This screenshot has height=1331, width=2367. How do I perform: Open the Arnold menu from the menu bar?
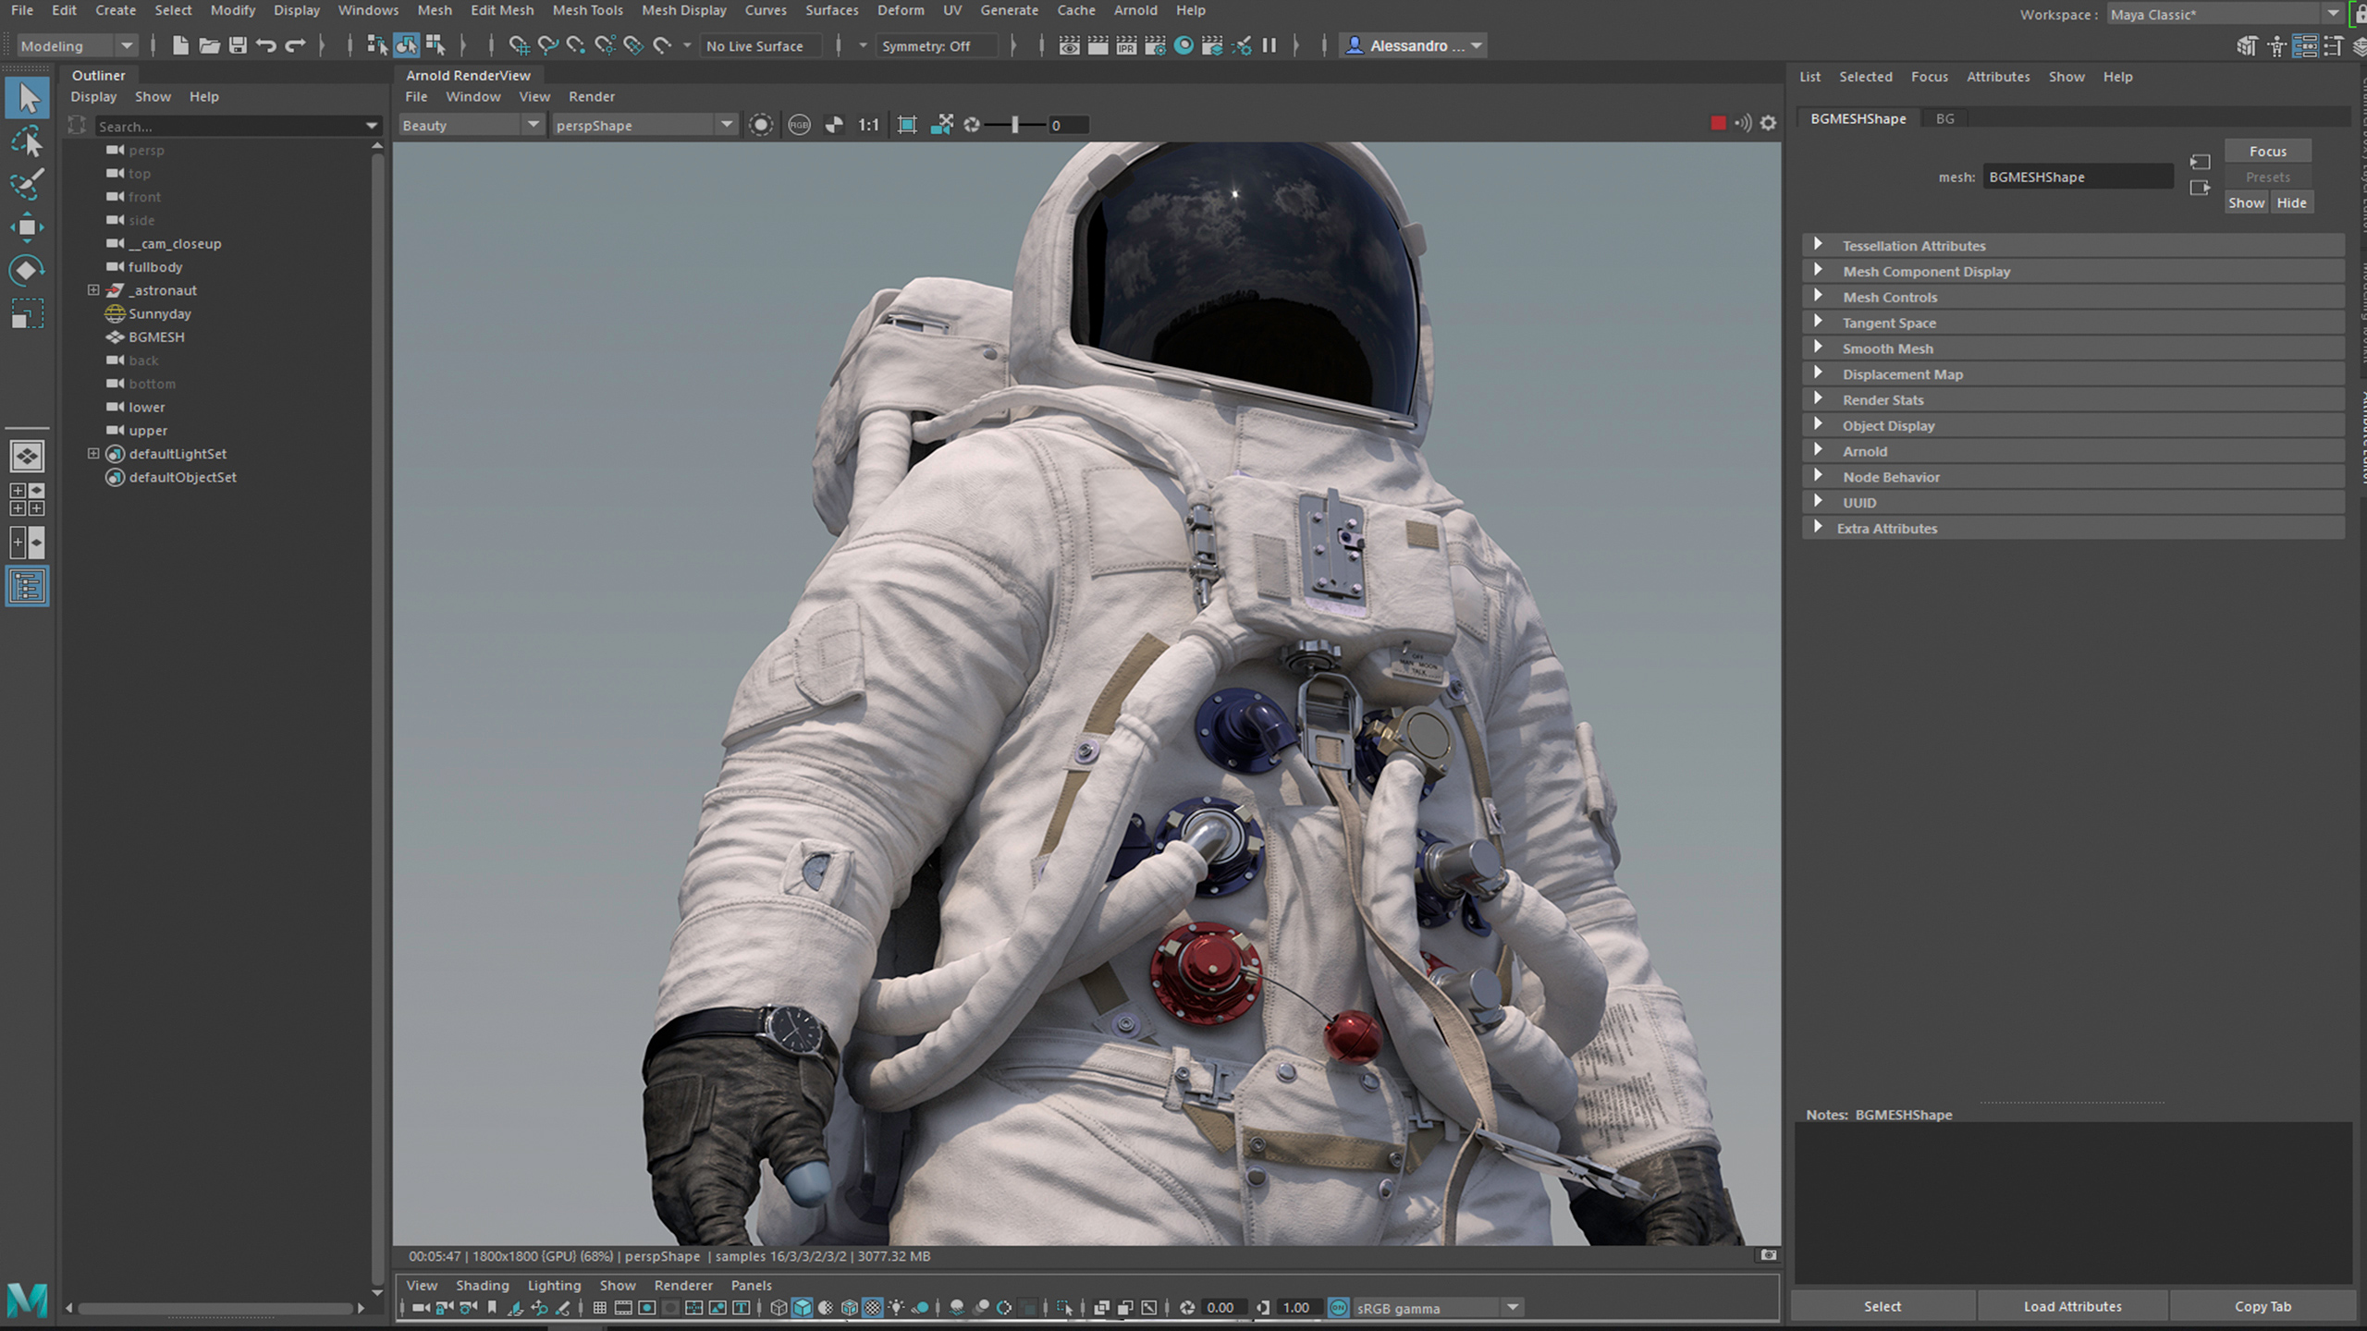pyautogui.click(x=1135, y=10)
